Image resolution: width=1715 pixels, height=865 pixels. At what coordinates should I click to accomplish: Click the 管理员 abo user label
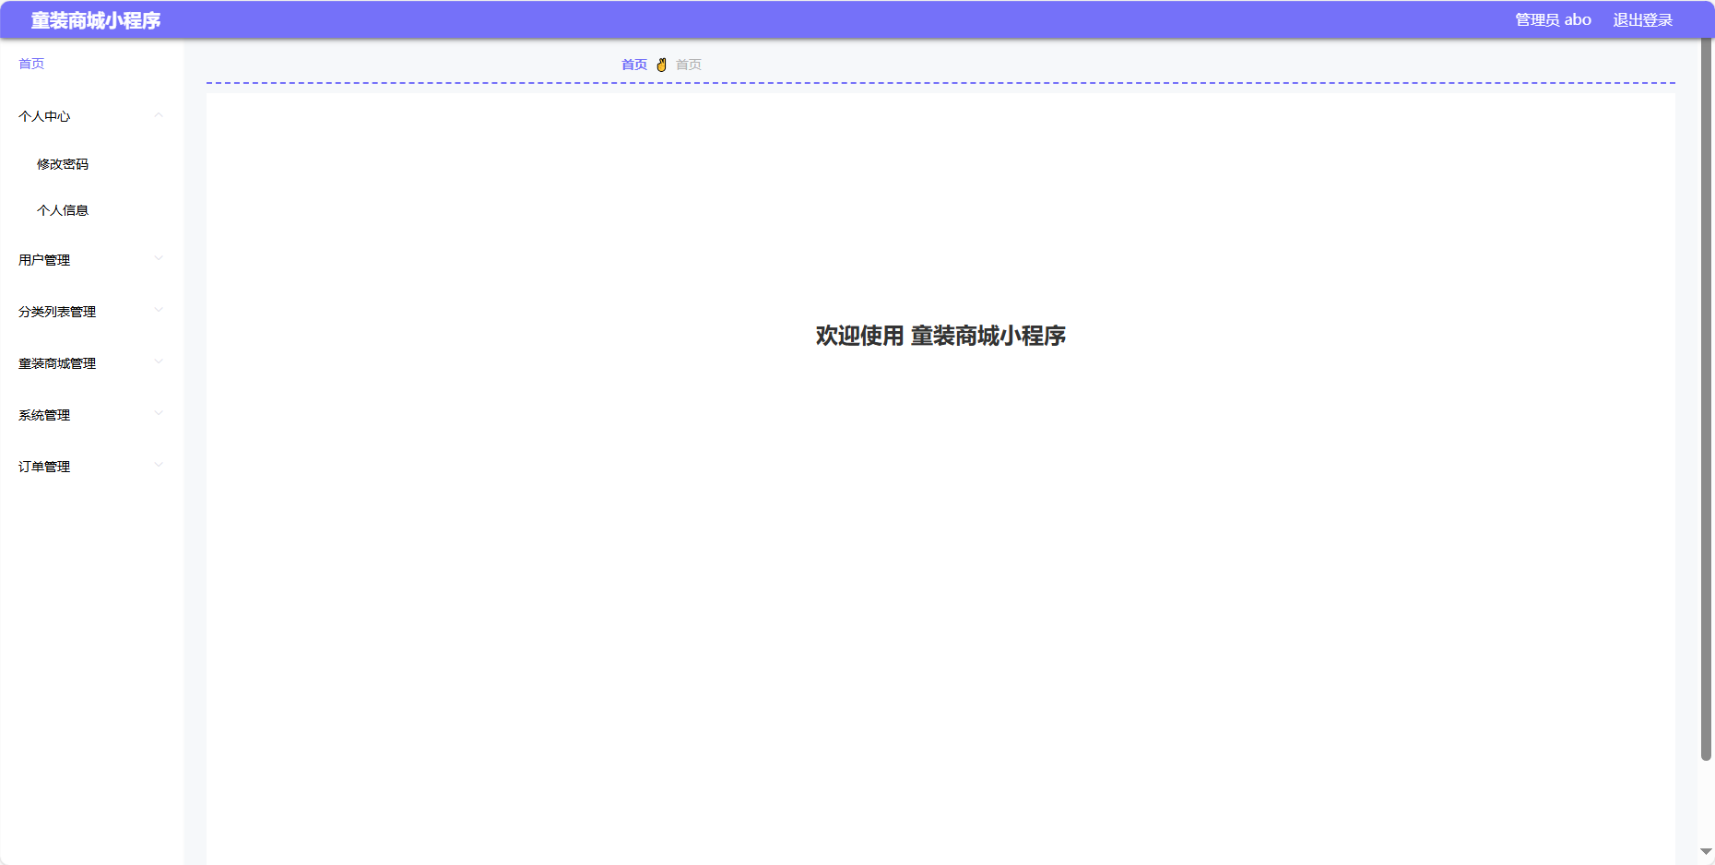pos(1553,20)
